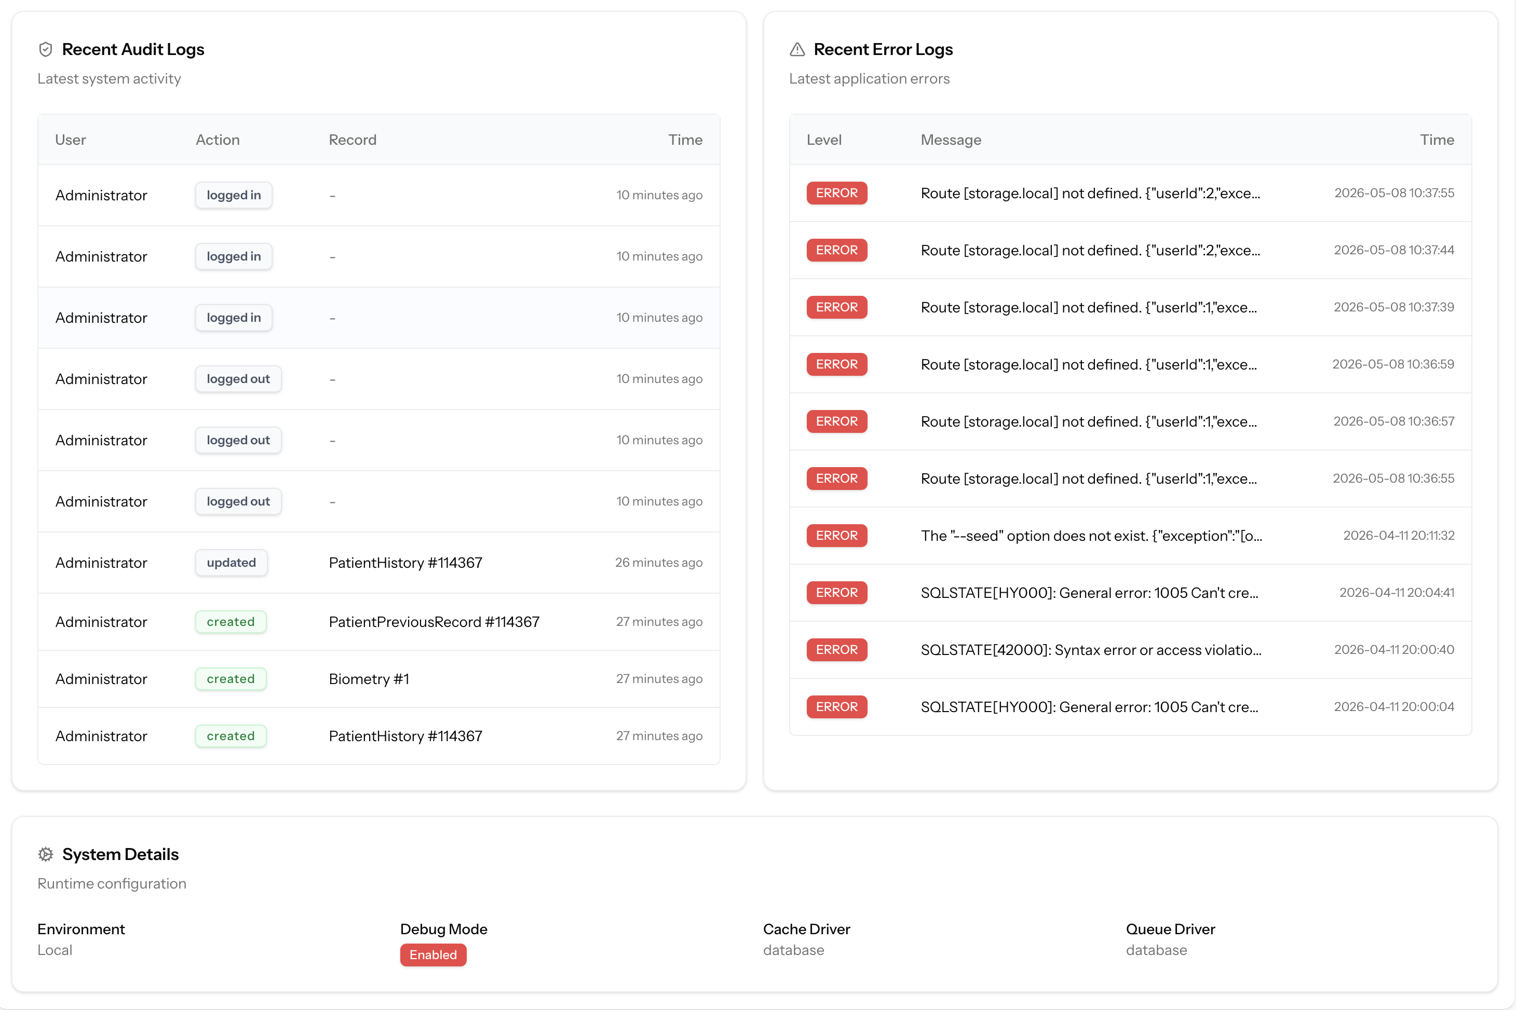Open the storage.local error message at 10:37:39

[x=1088, y=308]
